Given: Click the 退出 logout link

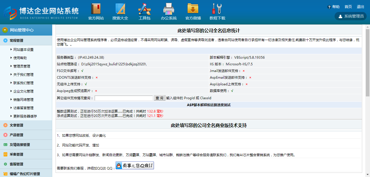Looking at the screenshot, I should pos(361,7).
